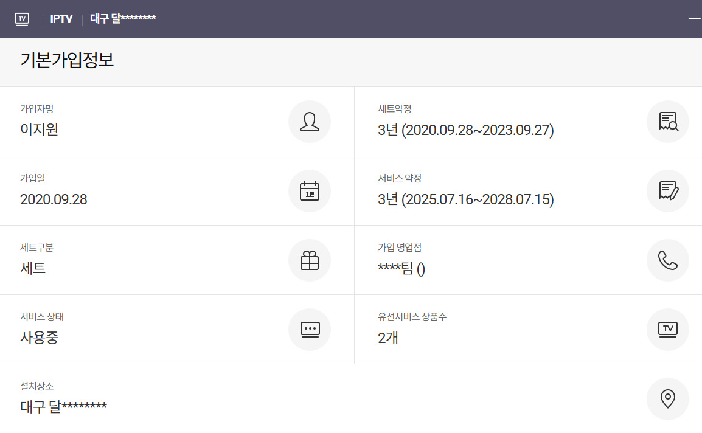702x433 pixels.
Task: Click the 사용중 service status value
Action: click(x=40, y=338)
